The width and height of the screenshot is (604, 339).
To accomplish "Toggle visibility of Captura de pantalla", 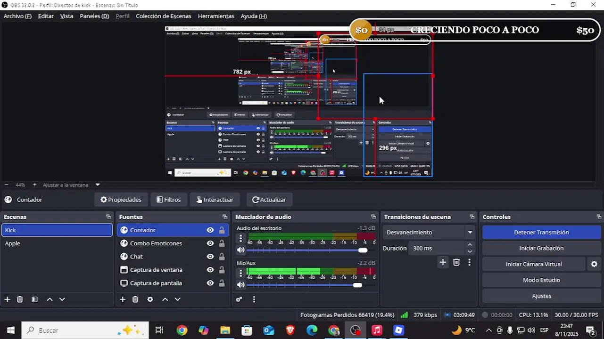I will click(x=210, y=283).
